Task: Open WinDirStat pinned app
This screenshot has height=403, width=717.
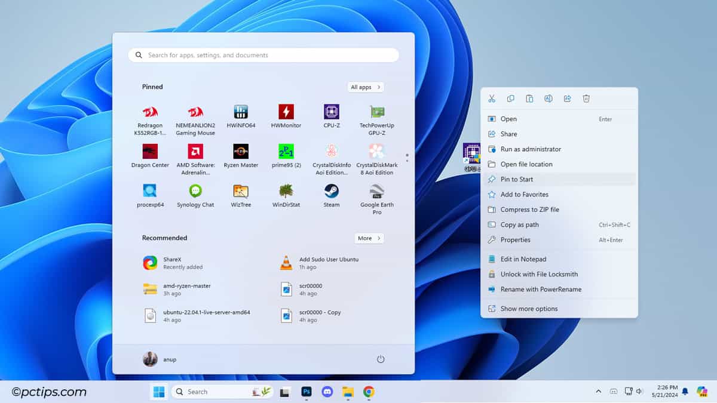Action: [286, 195]
